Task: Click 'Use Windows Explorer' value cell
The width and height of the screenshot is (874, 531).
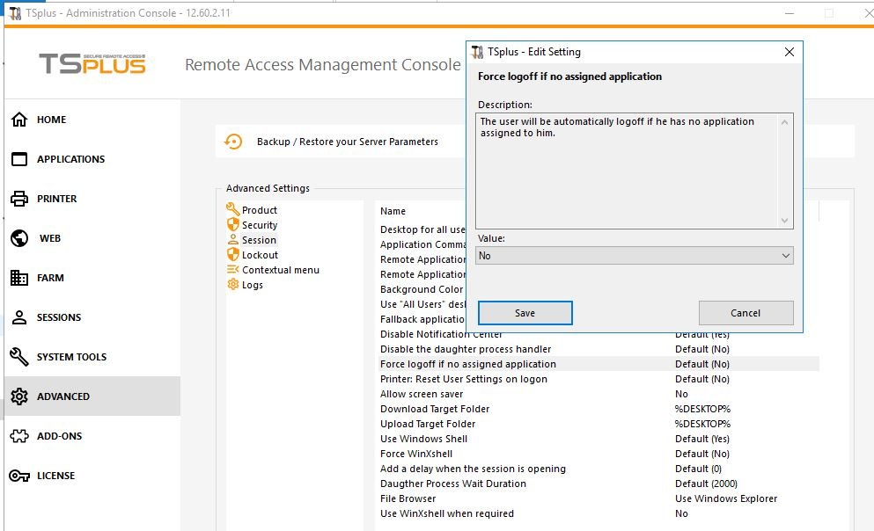Action: coord(726,498)
